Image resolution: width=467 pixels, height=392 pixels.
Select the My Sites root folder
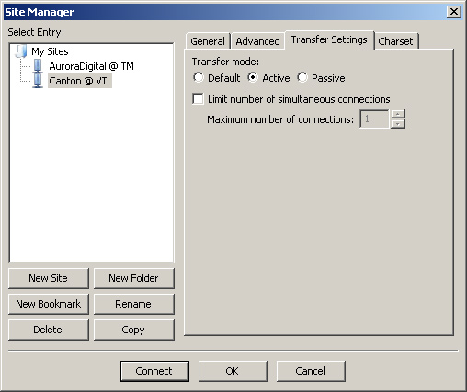tap(50, 51)
